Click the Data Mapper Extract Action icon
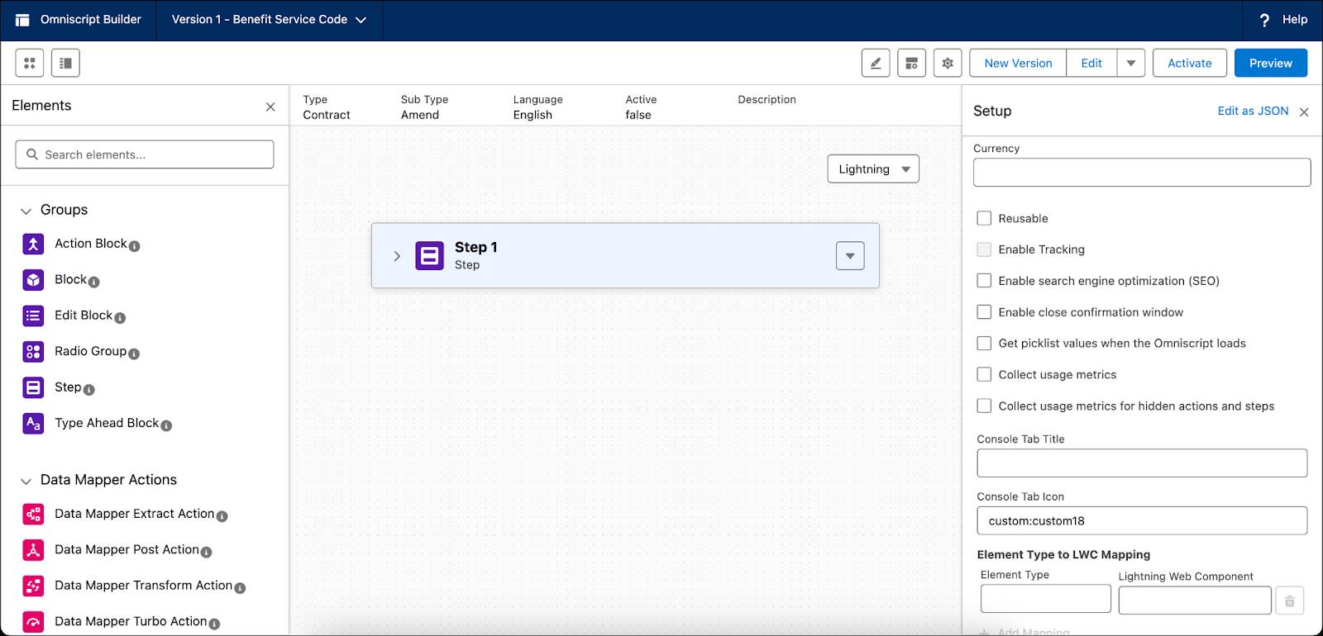Screen dimensions: 1323x636 coord(33,514)
